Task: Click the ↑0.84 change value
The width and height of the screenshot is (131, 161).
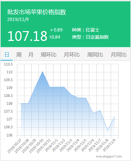Action: click(x=55, y=37)
